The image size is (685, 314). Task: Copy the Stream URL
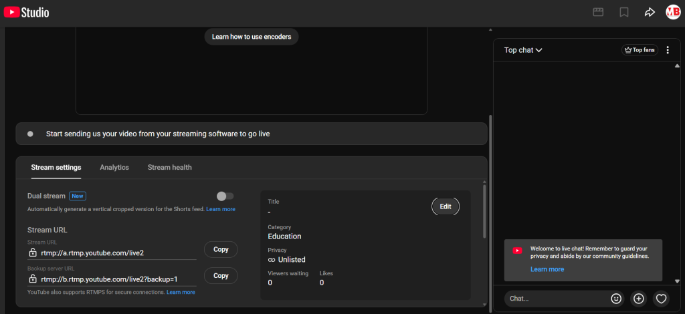tap(221, 249)
